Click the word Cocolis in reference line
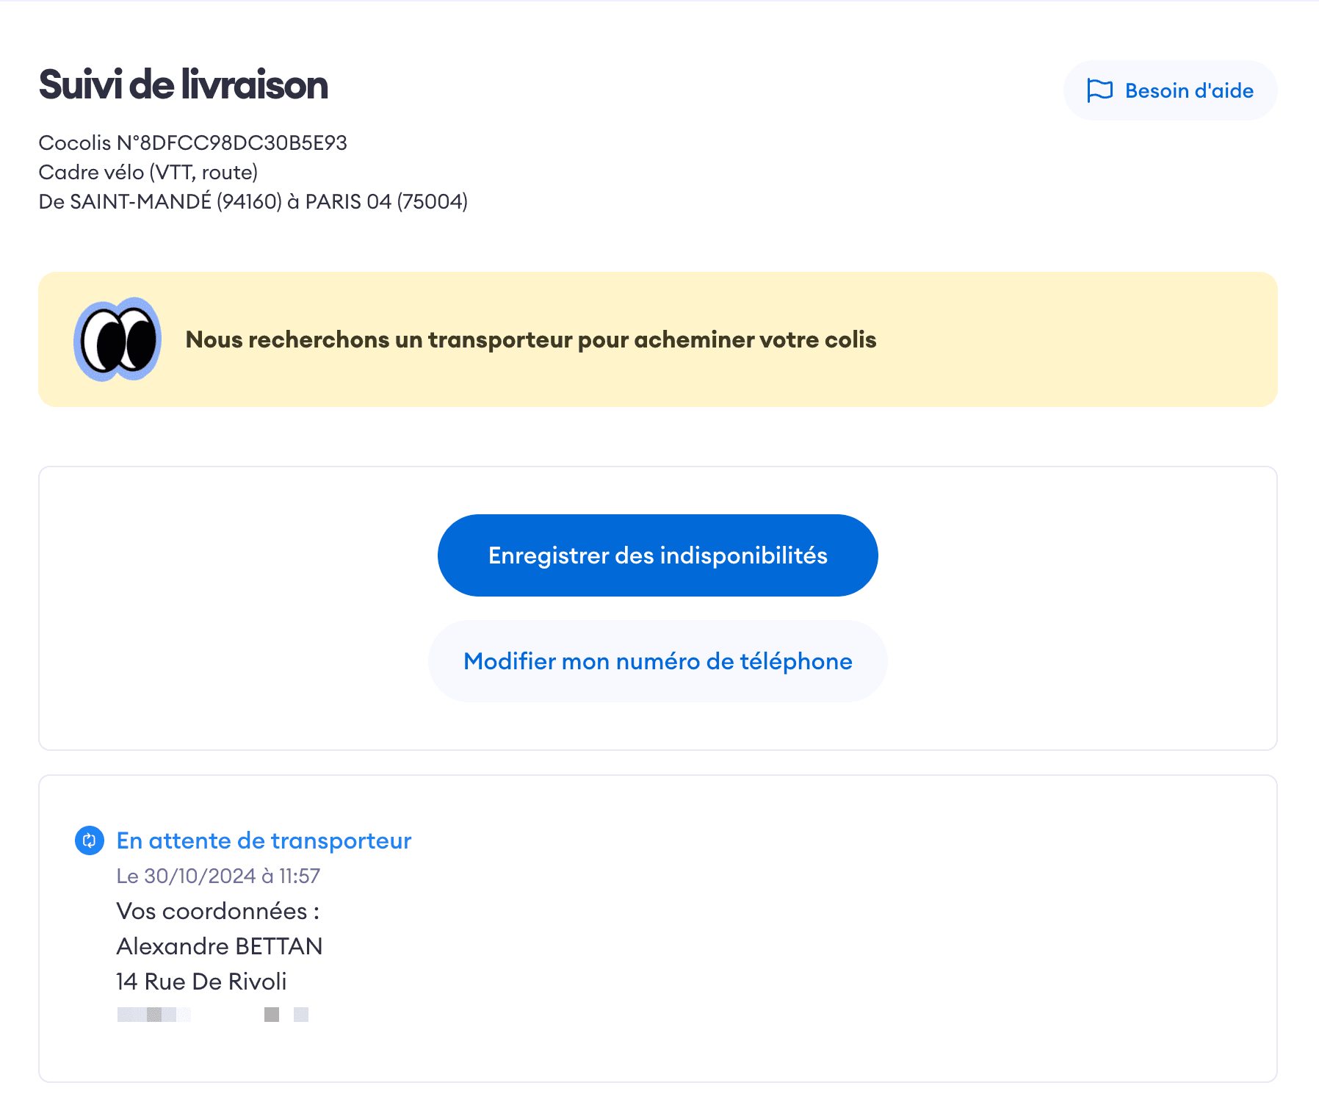Viewport: 1319px width, 1102px height. (x=74, y=143)
